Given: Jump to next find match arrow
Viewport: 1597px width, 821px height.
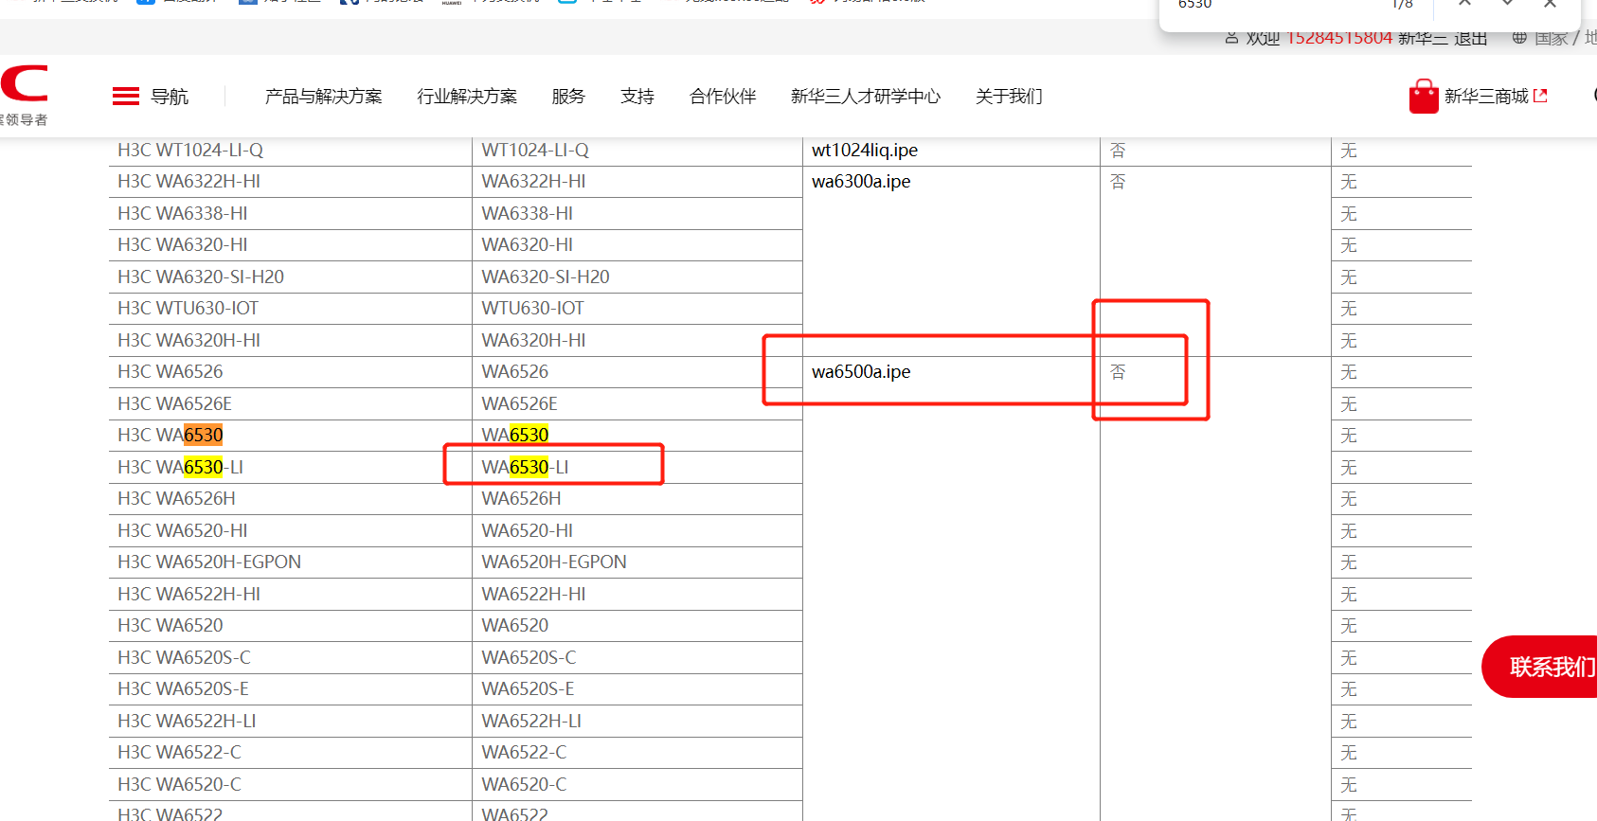Looking at the screenshot, I should pos(1507,4).
